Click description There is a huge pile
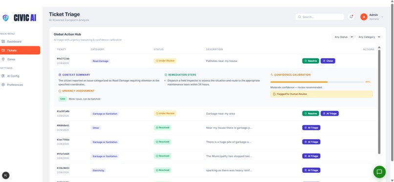The width and height of the screenshot is (394, 182). tap(228, 142)
